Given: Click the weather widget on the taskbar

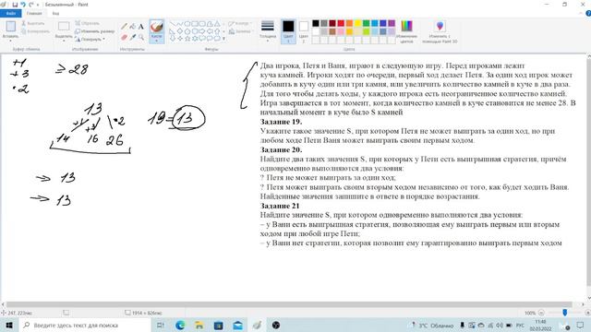Looking at the screenshot, I should pyautogui.click(x=432, y=326).
